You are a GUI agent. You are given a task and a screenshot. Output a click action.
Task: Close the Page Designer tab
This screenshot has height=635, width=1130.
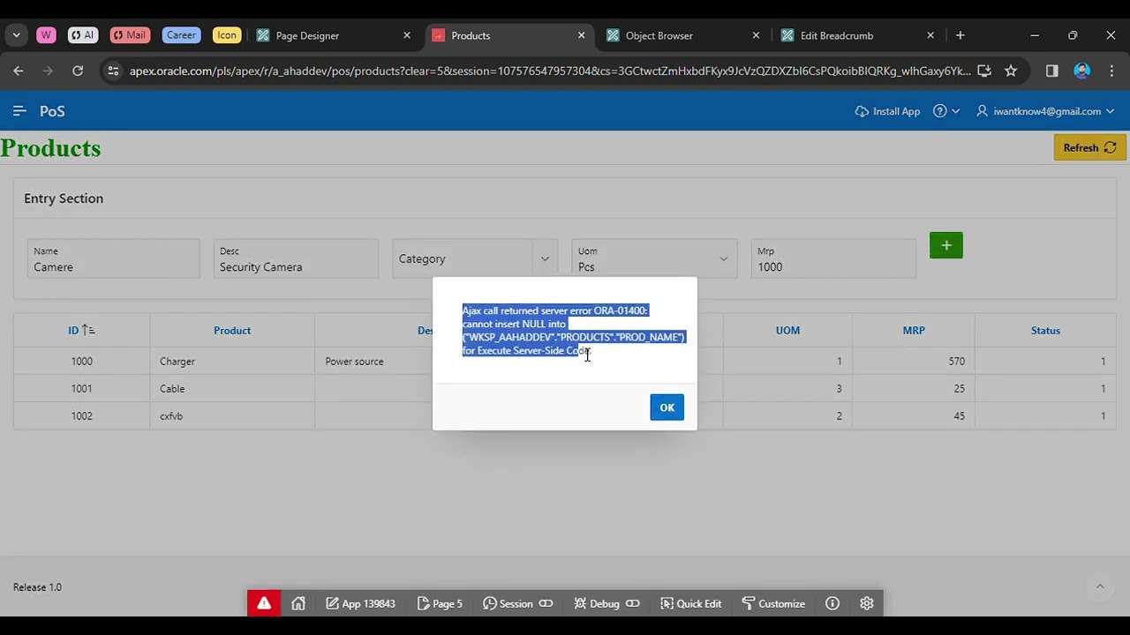407,35
